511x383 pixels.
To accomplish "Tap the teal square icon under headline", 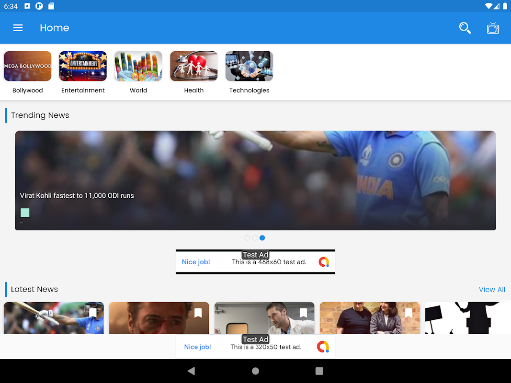I will (x=25, y=213).
